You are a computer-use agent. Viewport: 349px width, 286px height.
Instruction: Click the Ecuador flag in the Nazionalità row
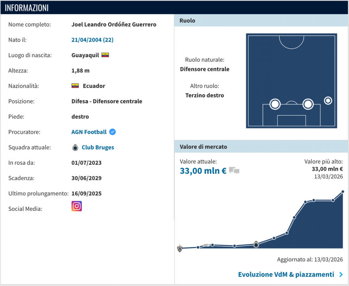(75, 85)
